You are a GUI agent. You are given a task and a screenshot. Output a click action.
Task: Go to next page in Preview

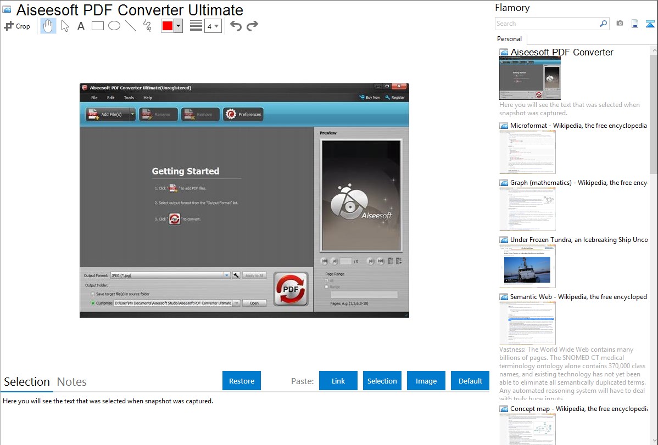[x=371, y=261]
